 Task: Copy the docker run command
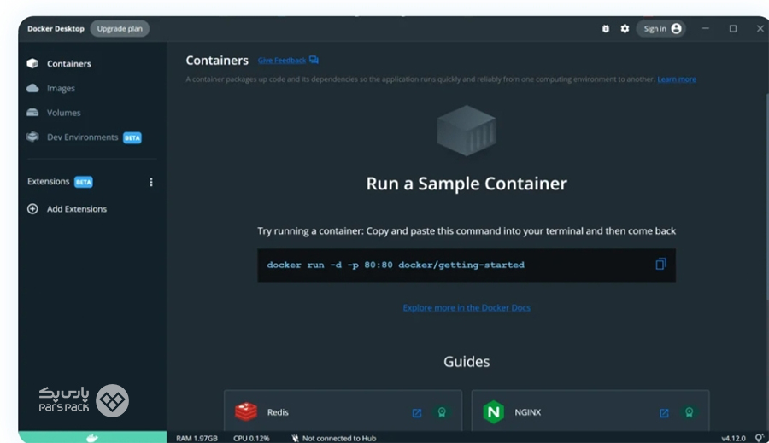pyautogui.click(x=660, y=265)
